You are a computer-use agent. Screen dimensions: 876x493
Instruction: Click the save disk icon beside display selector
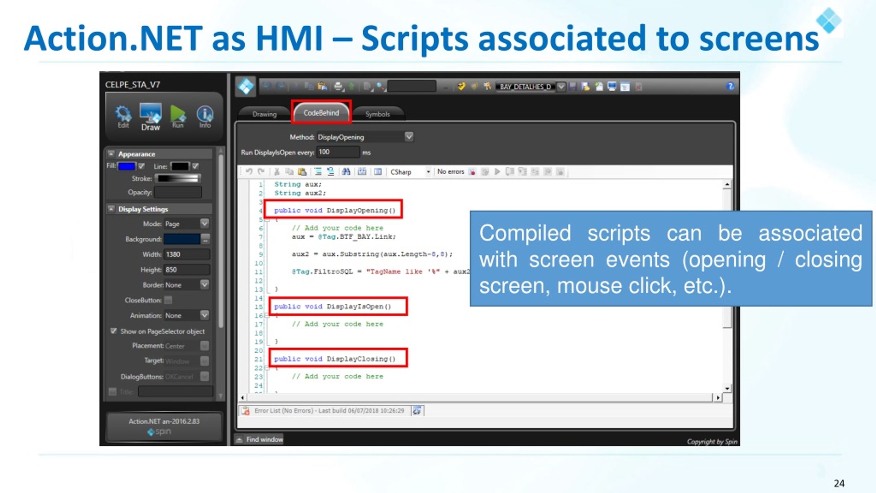tap(572, 86)
